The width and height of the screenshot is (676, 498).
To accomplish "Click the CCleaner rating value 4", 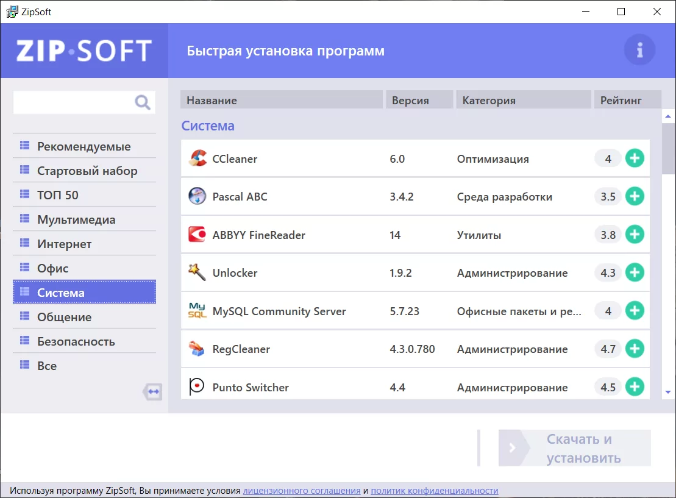I will pos(608,158).
